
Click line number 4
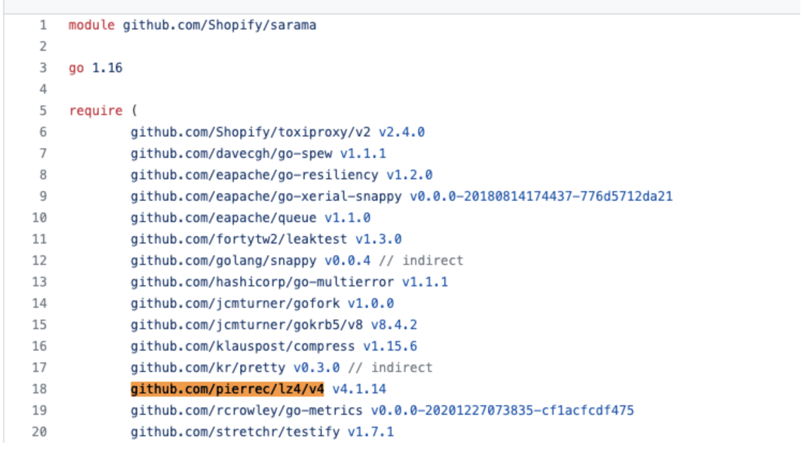[x=43, y=89]
